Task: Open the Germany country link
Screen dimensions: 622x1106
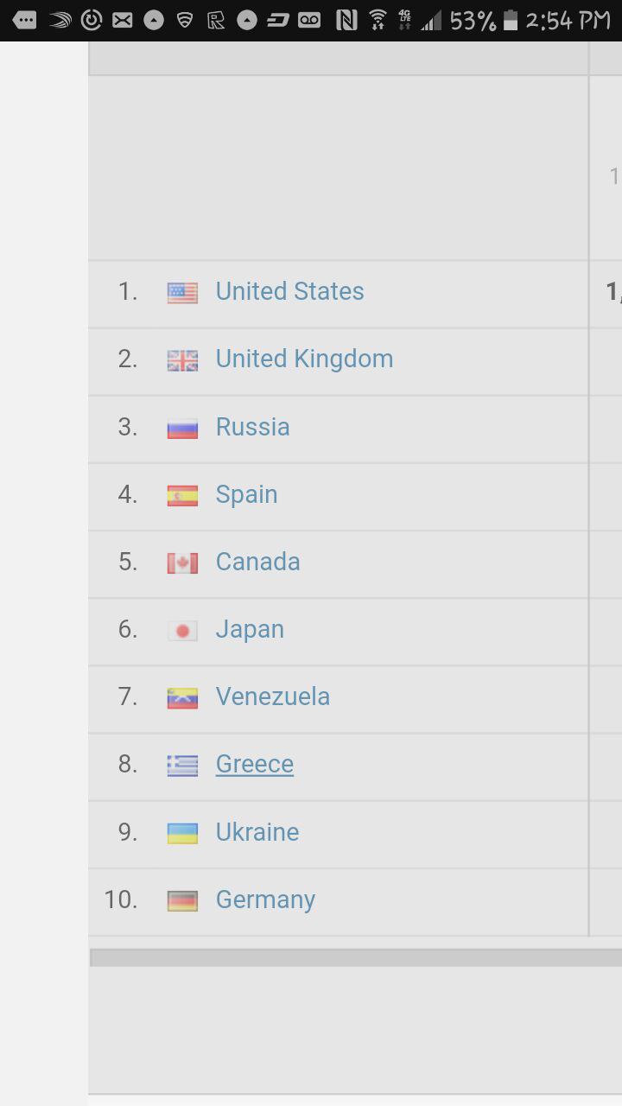Action: click(265, 899)
